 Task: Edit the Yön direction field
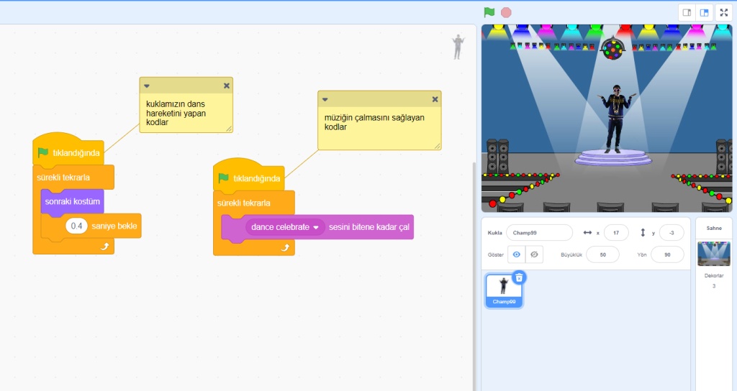click(x=667, y=254)
